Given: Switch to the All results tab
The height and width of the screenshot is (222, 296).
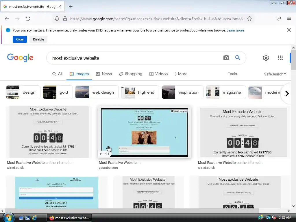Looking at the screenshot, I should tap(57, 74).
